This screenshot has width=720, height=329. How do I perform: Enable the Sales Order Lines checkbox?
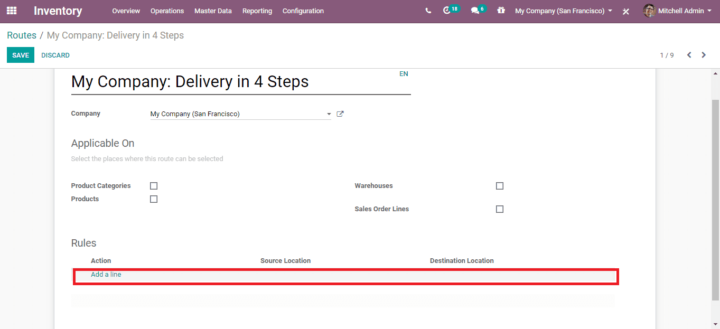coord(500,209)
